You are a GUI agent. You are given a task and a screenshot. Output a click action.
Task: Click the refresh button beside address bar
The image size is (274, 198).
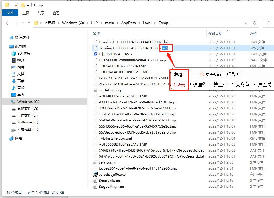[254, 23]
